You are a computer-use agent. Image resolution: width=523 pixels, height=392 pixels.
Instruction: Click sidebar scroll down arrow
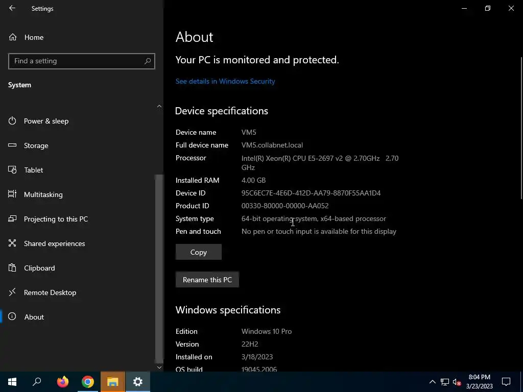pyautogui.click(x=159, y=367)
